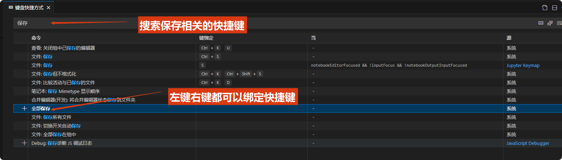Select the 文件: 切换开关自动保存 command row
Image resolution: width=562 pixels, height=160 pixels.
point(108,126)
